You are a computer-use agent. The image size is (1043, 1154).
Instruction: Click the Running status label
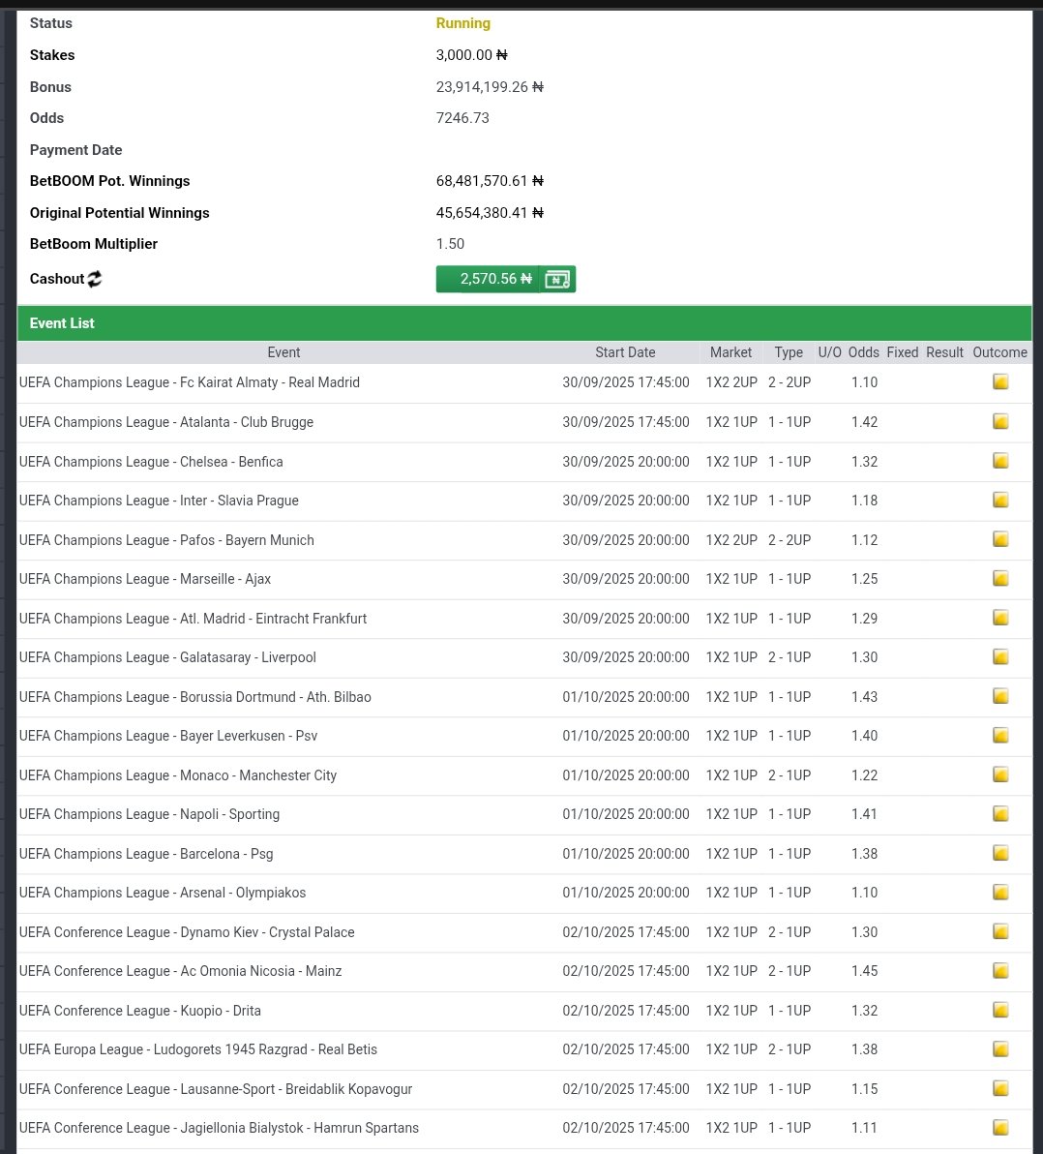click(462, 23)
